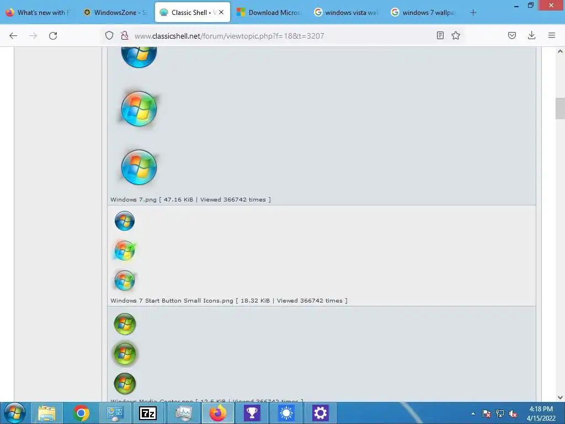Screen dimensions: 565x424
Task: Go forward using the forward arrow
Action: click(x=33, y=36)
